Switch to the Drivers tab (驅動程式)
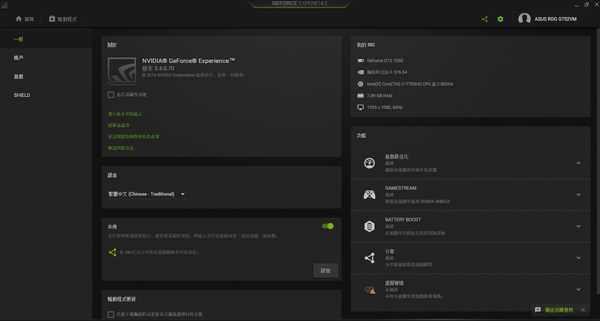The image size is (600, 321). tap(62, 19)
